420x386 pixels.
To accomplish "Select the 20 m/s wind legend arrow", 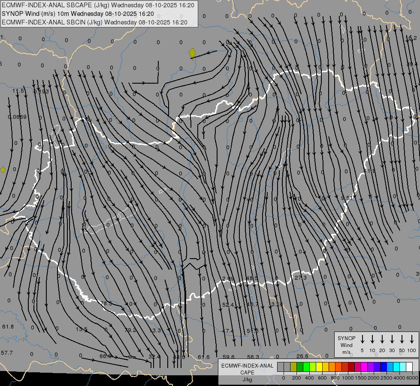I will point(382,339).
